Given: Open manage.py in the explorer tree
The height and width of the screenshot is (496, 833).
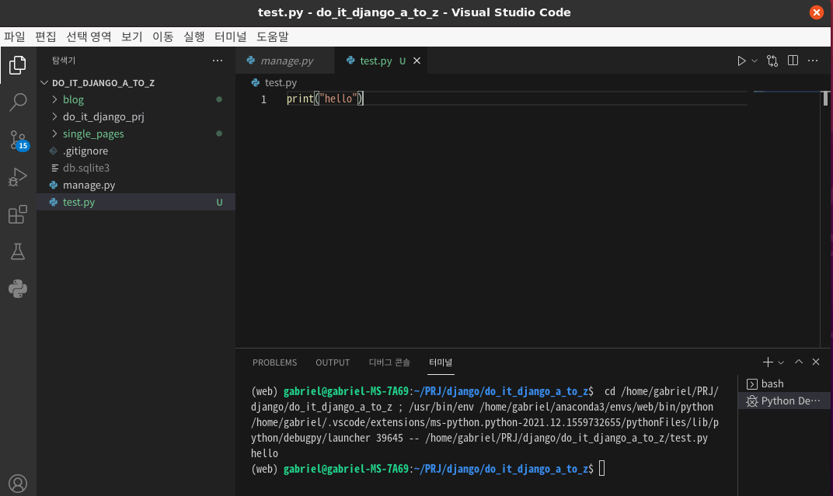Looking at the screenshot, I should (136, 186).
